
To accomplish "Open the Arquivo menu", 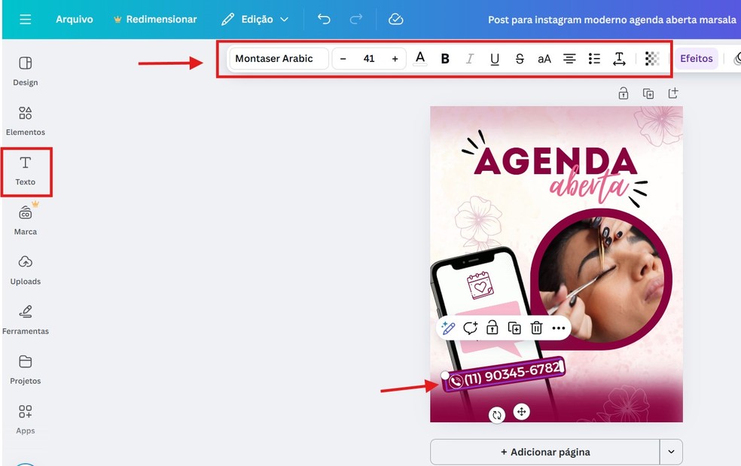I will (74, 19).
